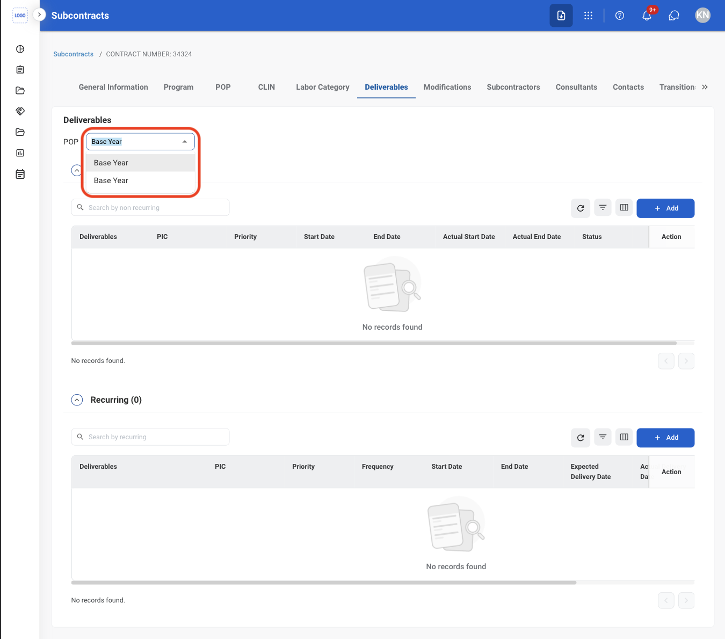Open filter for recurring deliverables

pos(603,437)
